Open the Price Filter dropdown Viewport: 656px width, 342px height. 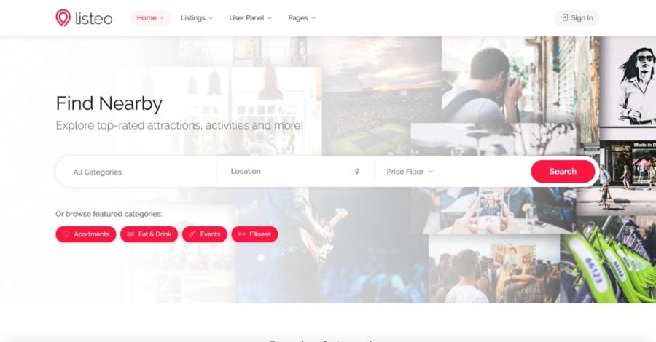tap(410, 172)
